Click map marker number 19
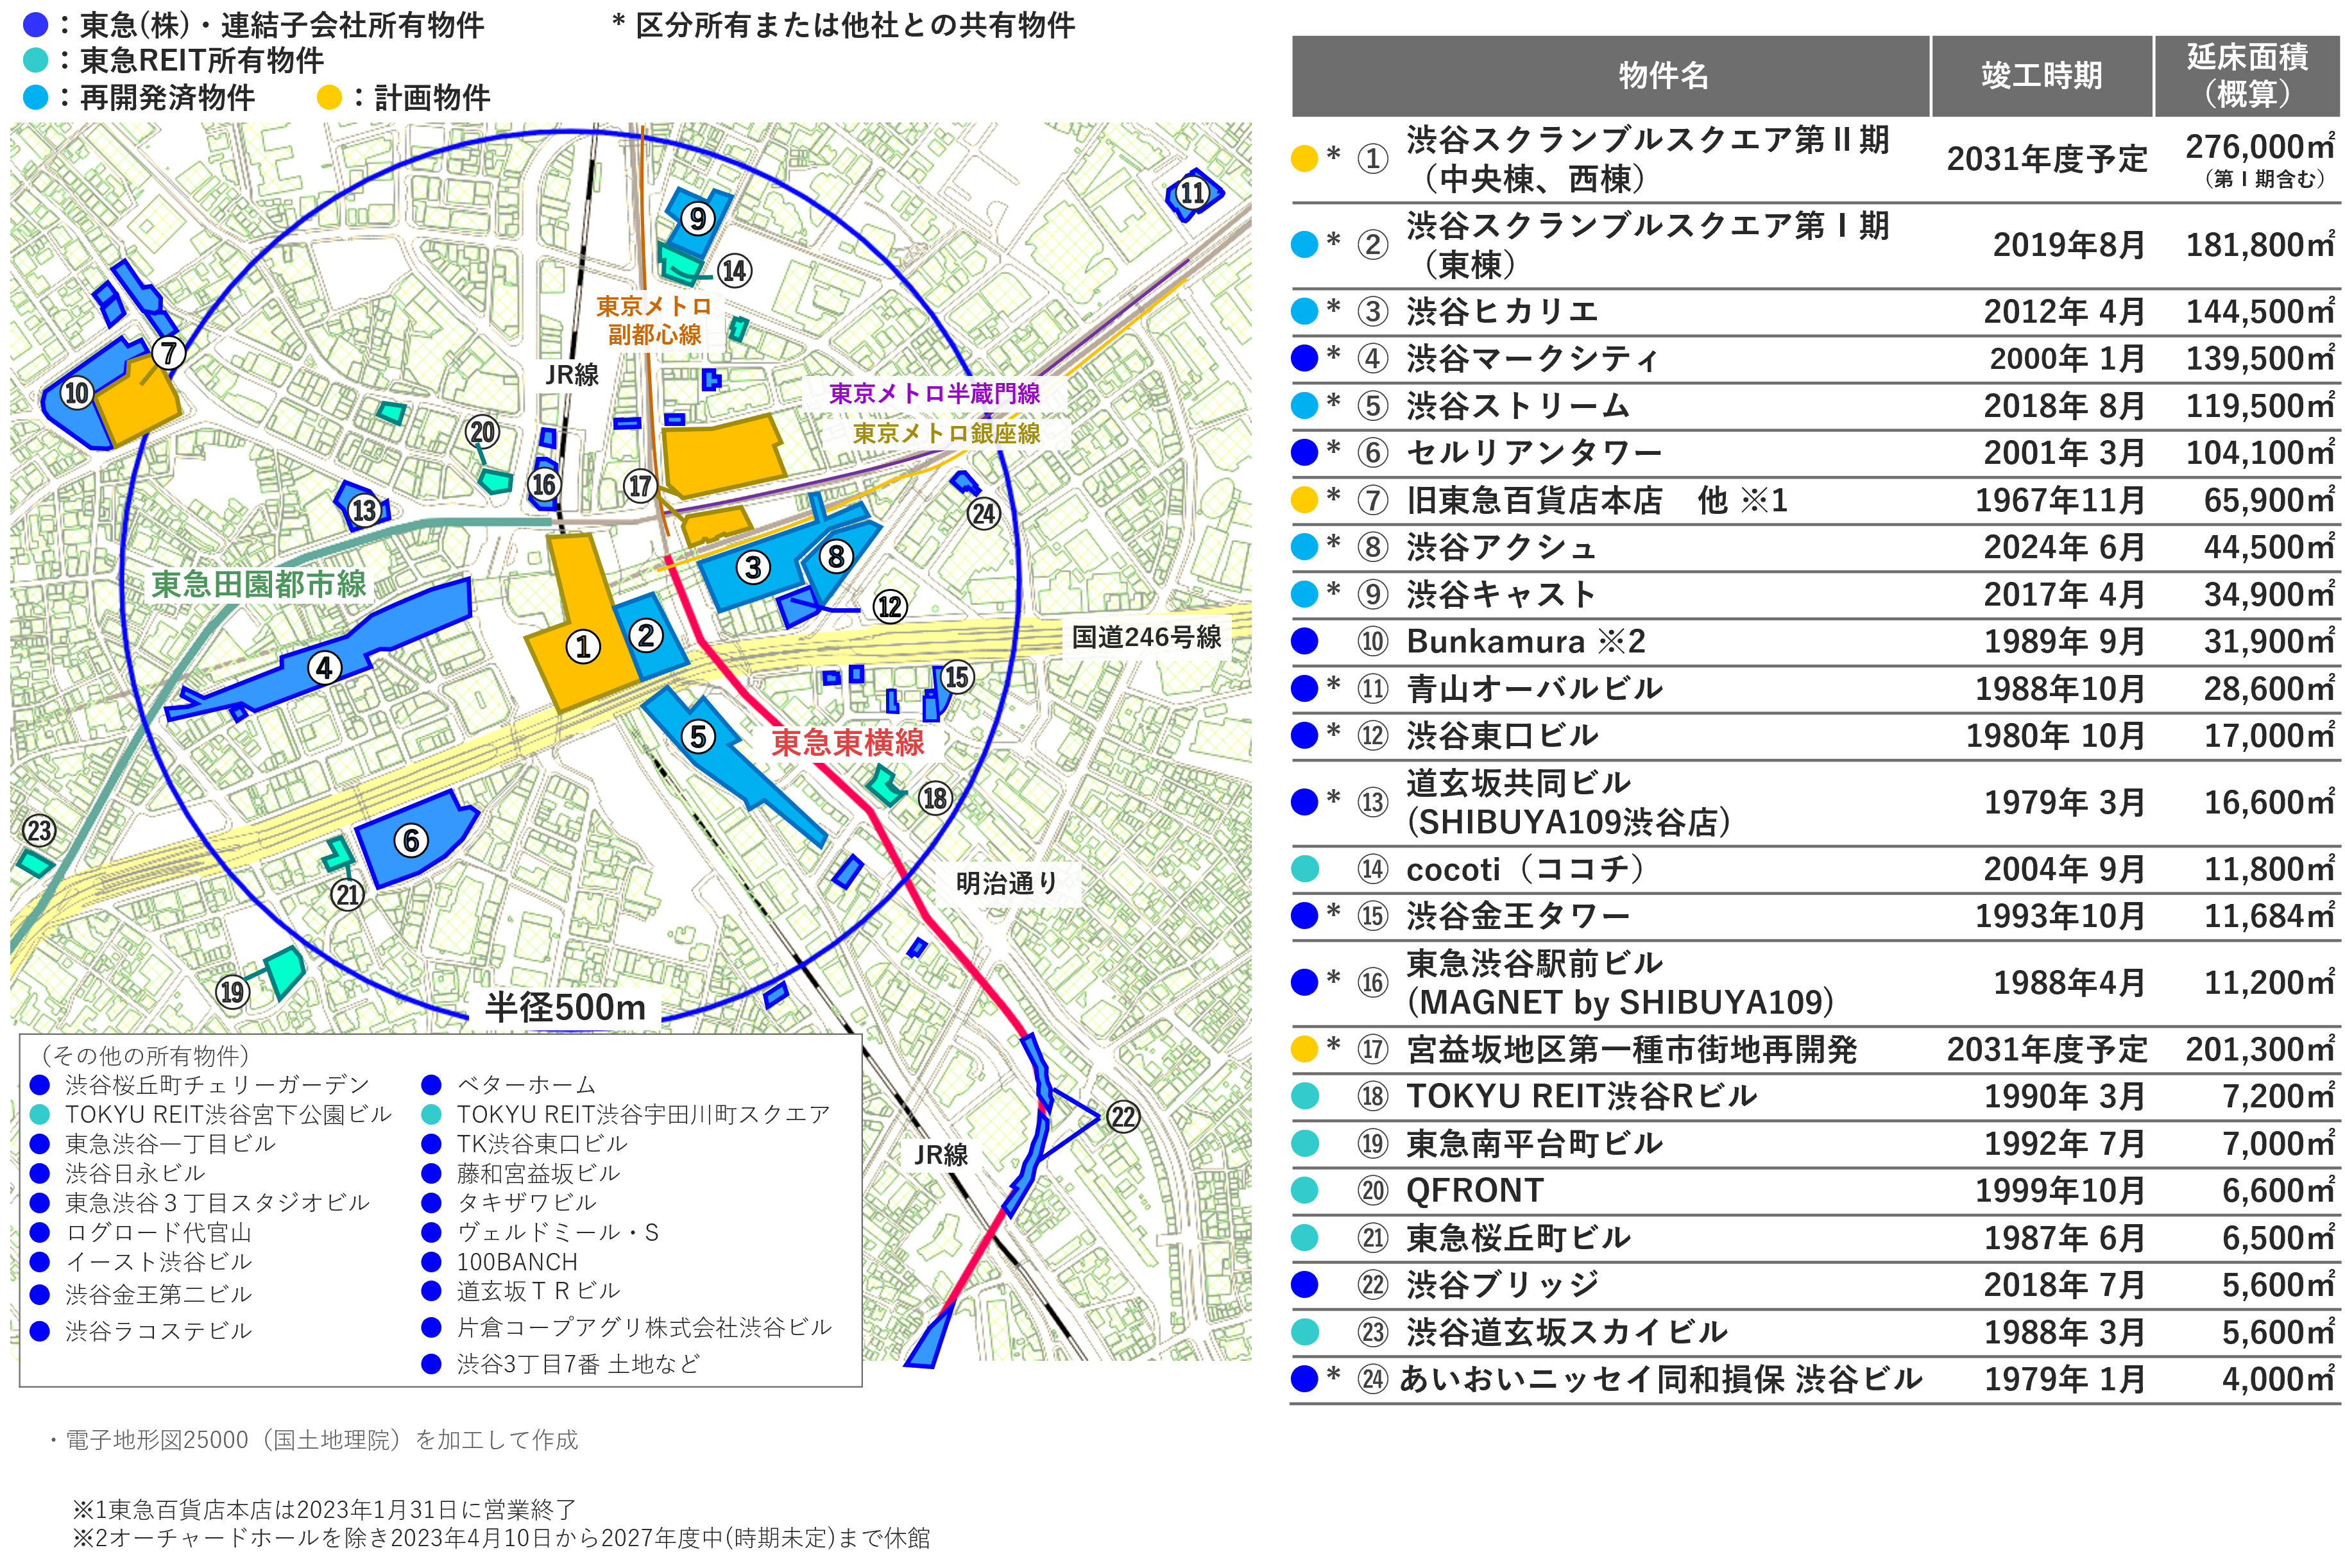Screen dimensions: 2345x1568 pyautogui.click(x=232, y=991)
